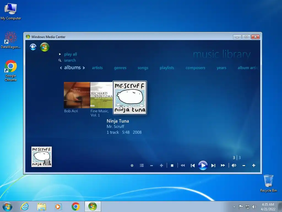Open the Ninja Tuna album cover

130,97
